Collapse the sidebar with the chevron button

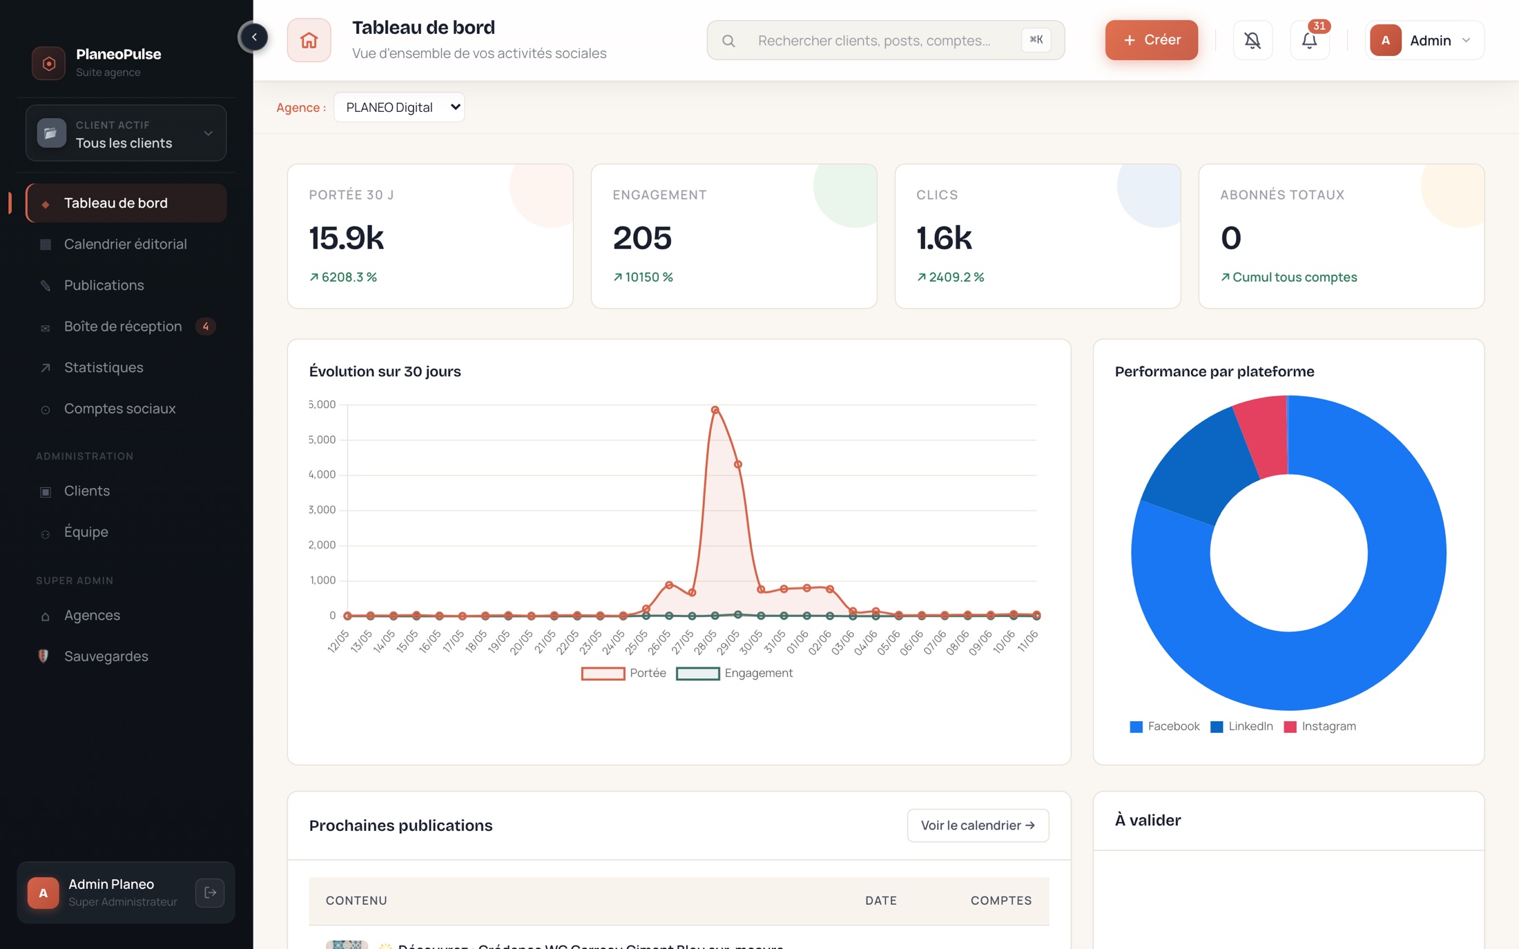pos(254,37)
